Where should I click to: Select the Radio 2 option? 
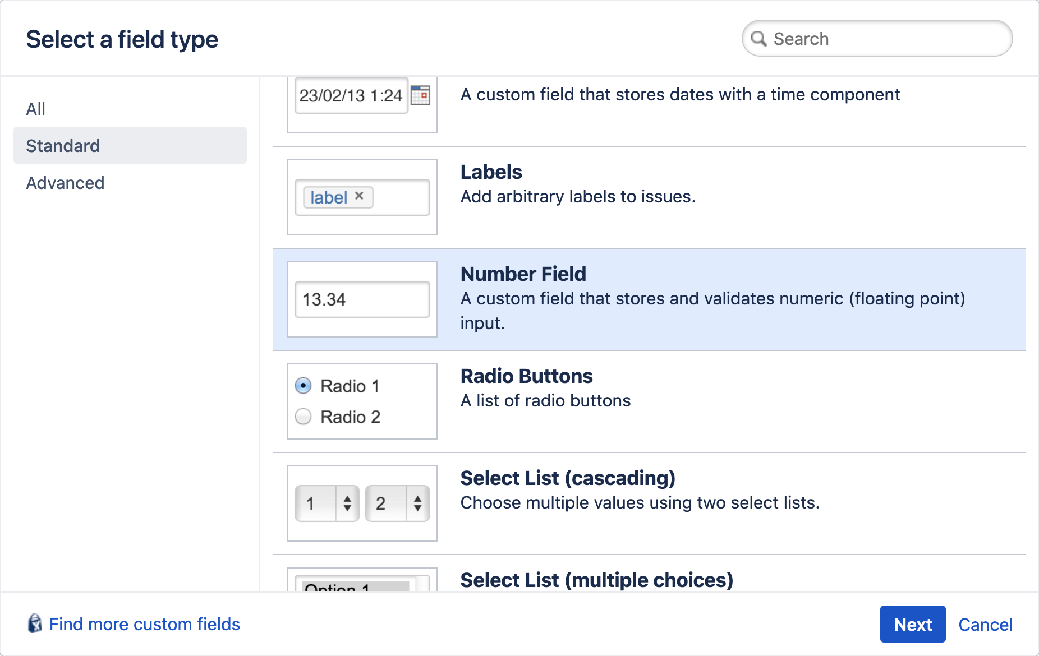click(304, 417)
